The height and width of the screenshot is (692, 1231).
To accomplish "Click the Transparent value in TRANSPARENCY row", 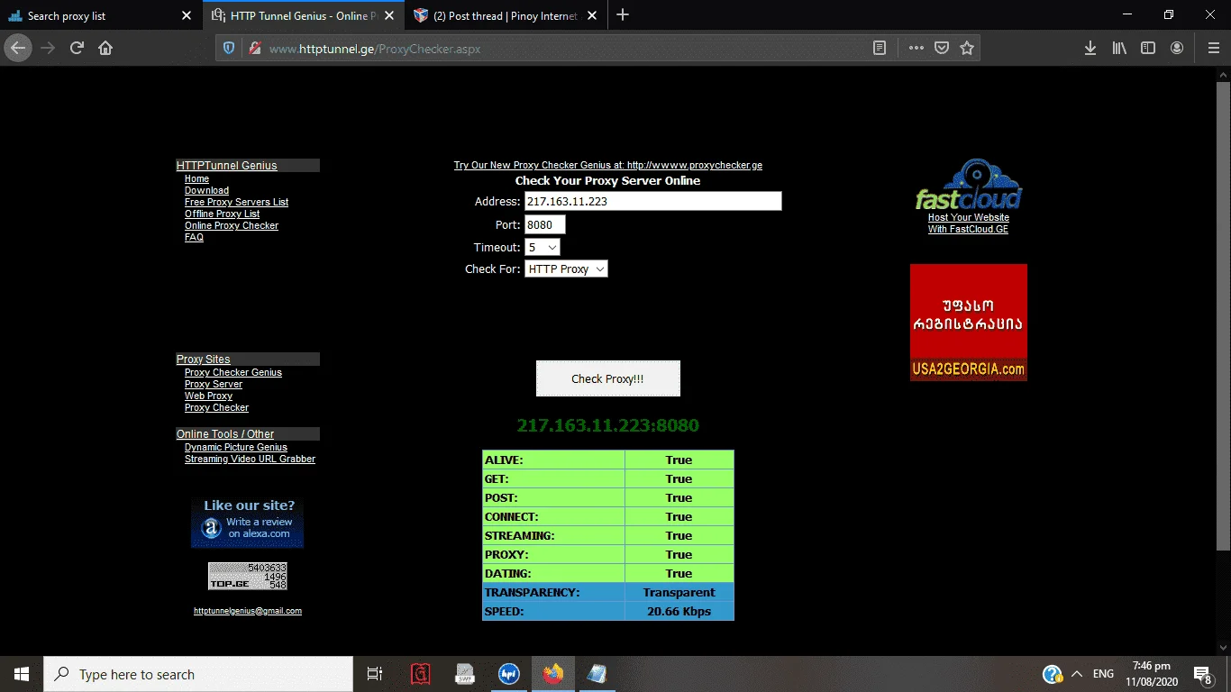I will pyautogui.click(x=679, y=593).
